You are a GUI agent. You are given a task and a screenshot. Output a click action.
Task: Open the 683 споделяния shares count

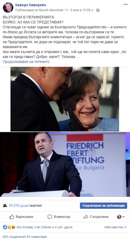tap(13, 237)
